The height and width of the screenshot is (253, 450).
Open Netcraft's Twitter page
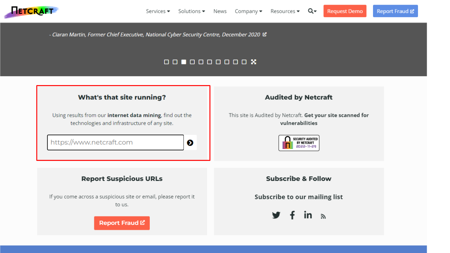276,215
